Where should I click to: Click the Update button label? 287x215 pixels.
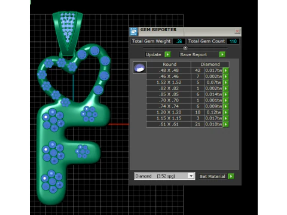click(154, 54)
